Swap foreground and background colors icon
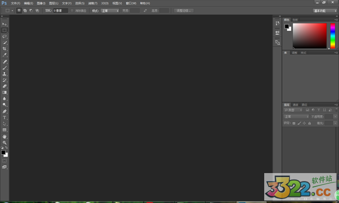Screen dimensions: 339x203 click(x=6, y=148)
